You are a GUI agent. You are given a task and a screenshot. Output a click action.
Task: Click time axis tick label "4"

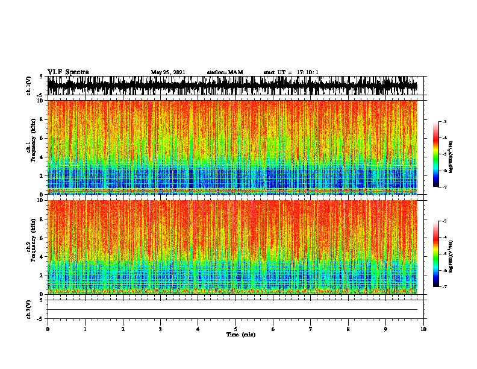(x=198, y=329)
